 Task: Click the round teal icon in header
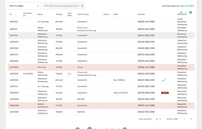(x=190, y=12)
